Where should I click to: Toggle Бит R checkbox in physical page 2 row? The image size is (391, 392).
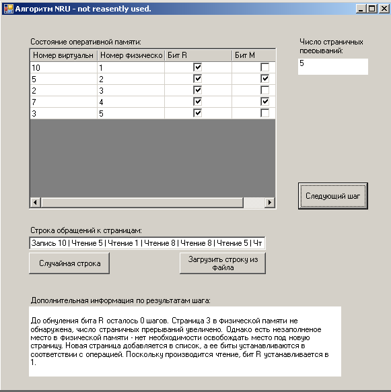pos(197,79)
